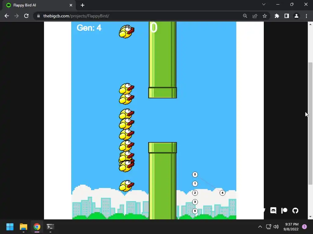
Task: Click the topmost flappy bird near Gen label
Action: pyautogui.click(x=127, y=31)
